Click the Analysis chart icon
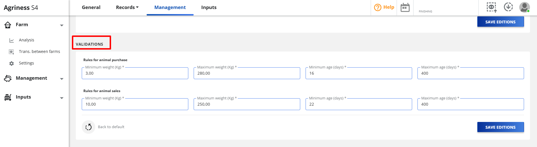This screenshot has width=537, height=147. [12, 40]
